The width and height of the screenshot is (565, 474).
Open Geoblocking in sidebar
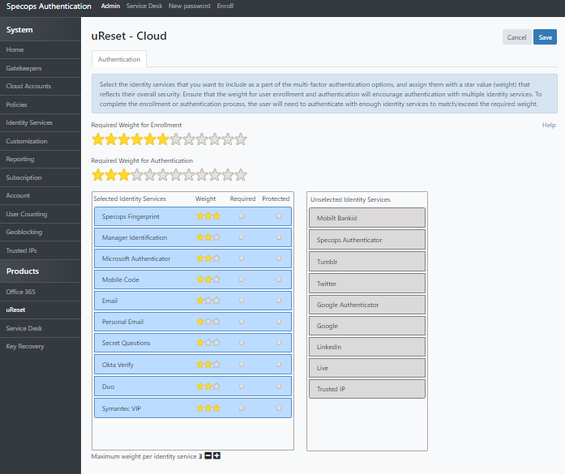[x=41, y=232]
